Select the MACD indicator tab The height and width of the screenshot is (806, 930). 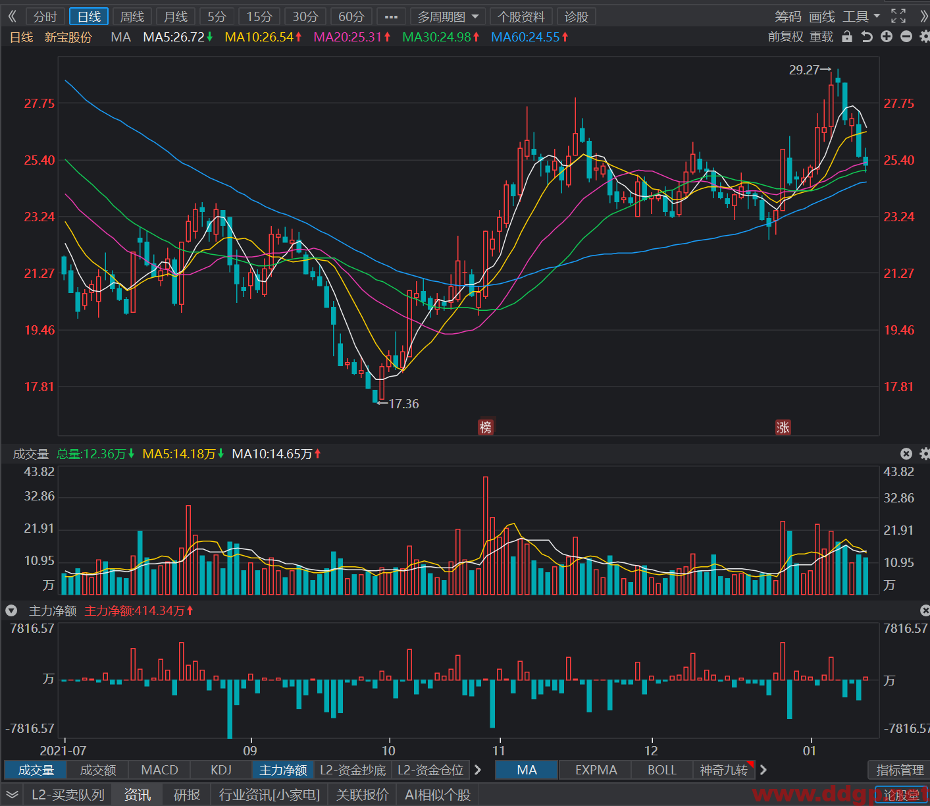(x=159, y=770)
